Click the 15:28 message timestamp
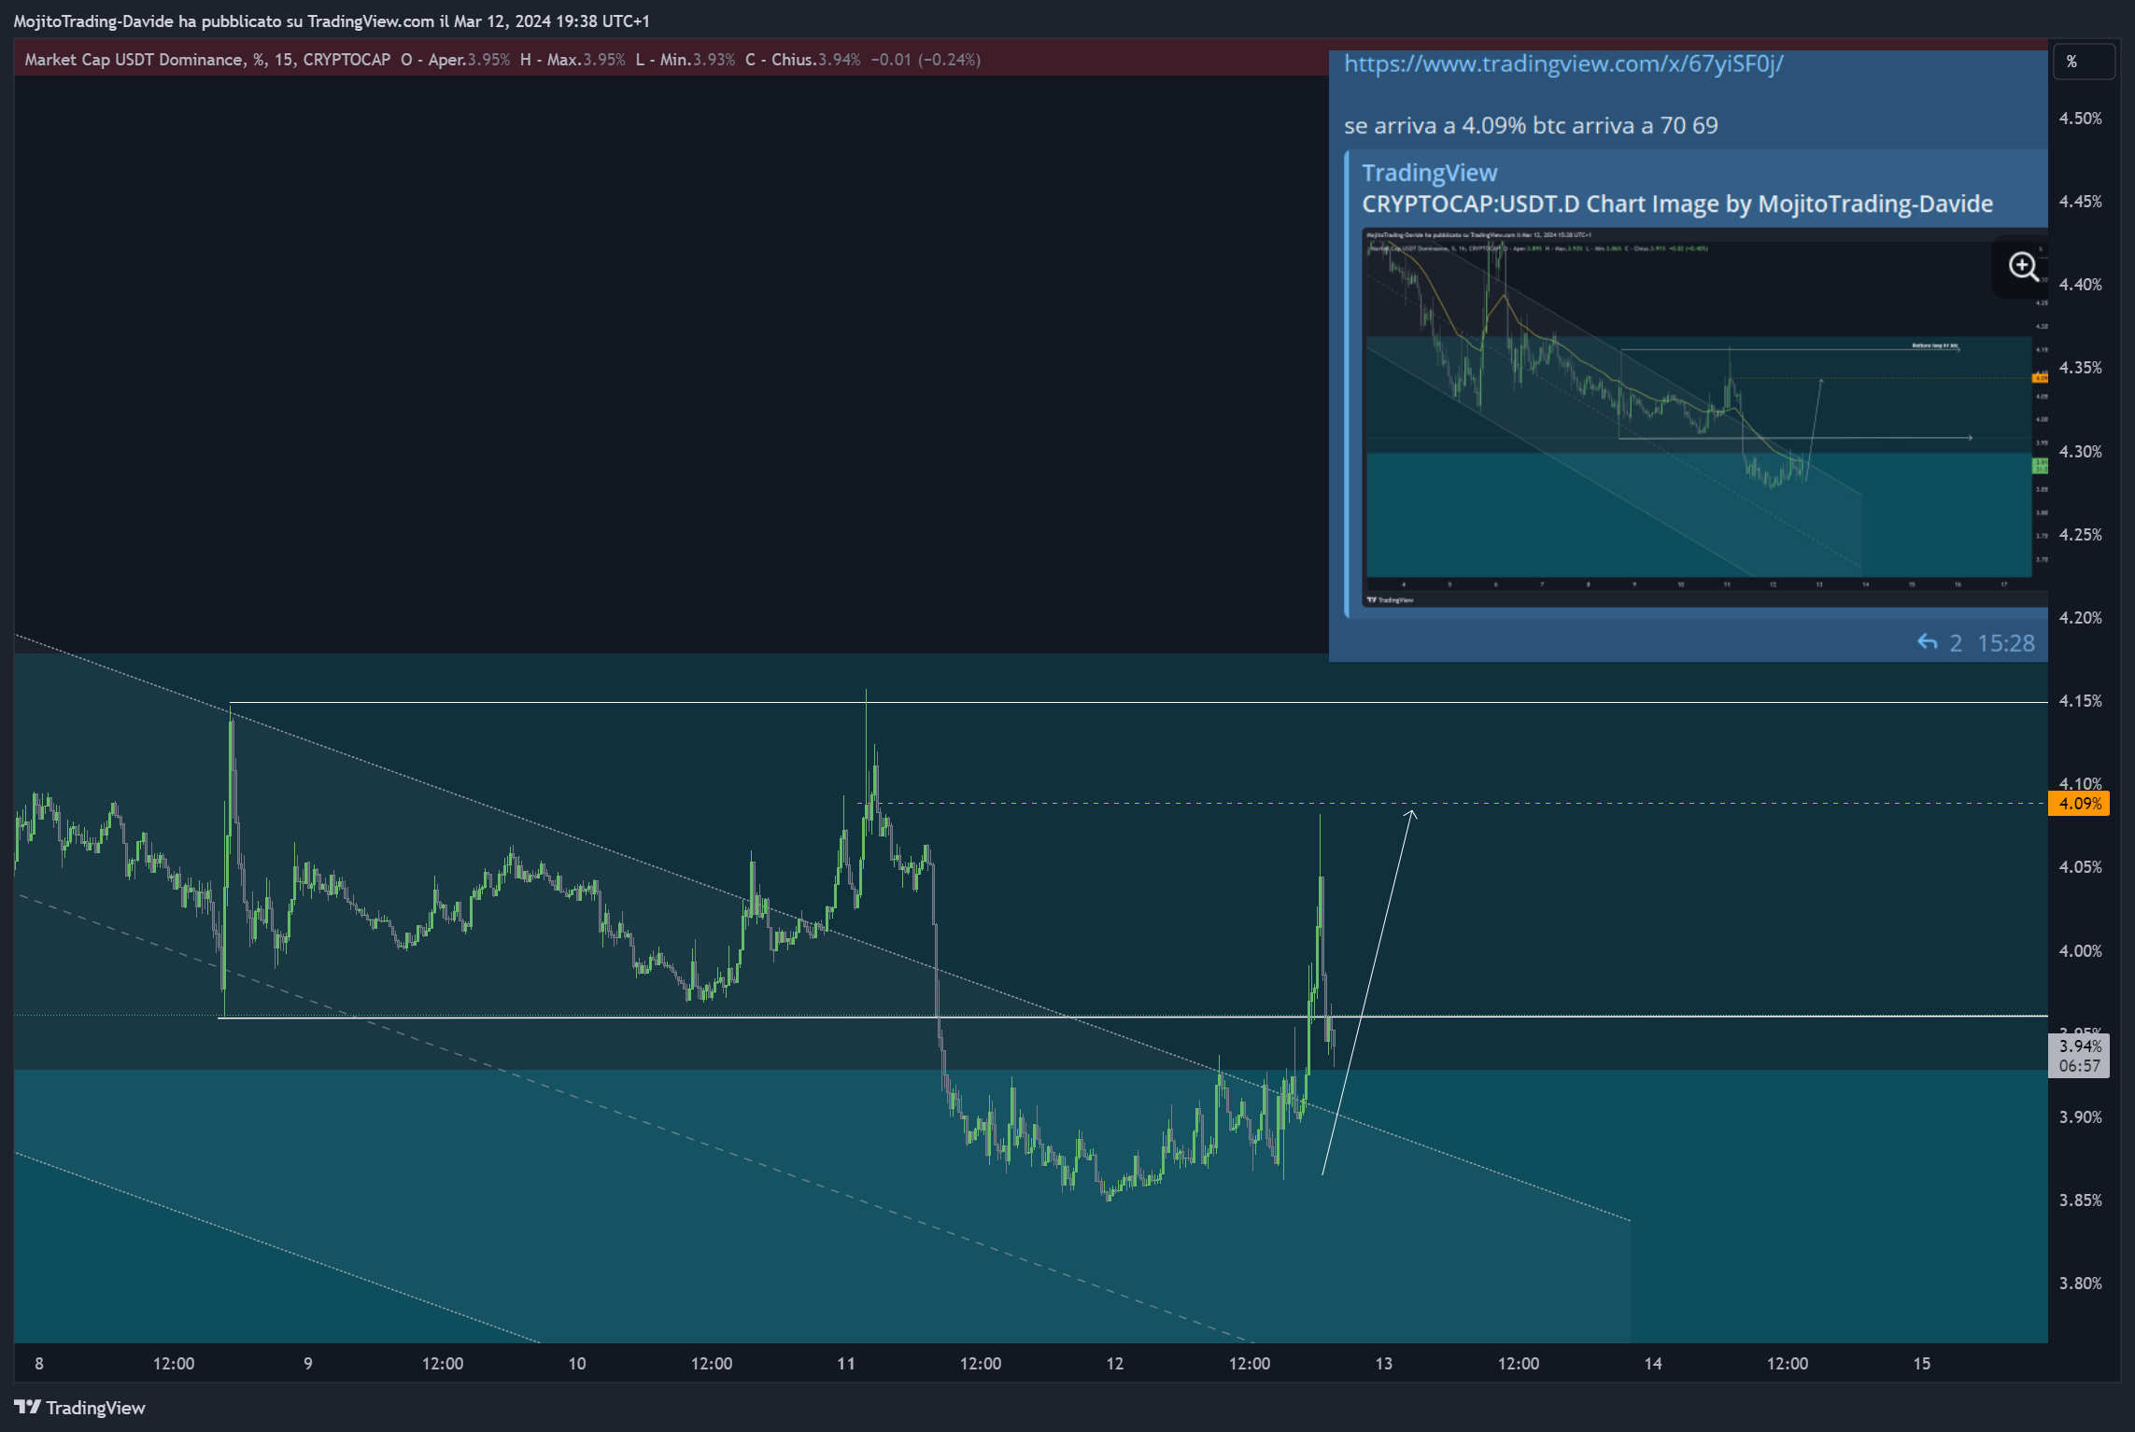 [2005, 643]
